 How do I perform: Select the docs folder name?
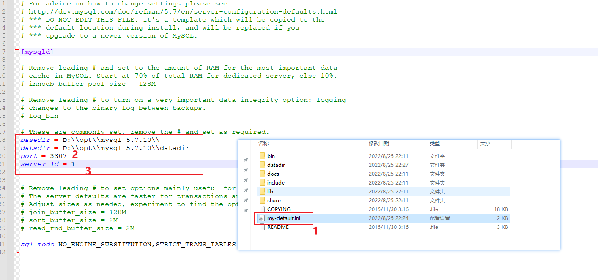click(273, 174)
